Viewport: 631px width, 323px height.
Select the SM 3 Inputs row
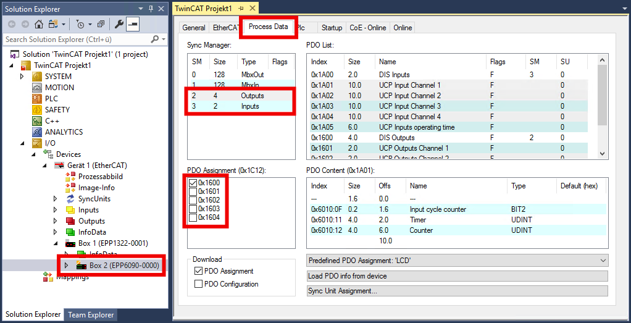[241, 106]
